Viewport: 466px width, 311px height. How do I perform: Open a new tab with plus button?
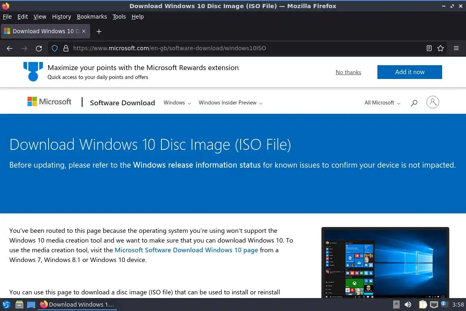(x=99, y=31)
